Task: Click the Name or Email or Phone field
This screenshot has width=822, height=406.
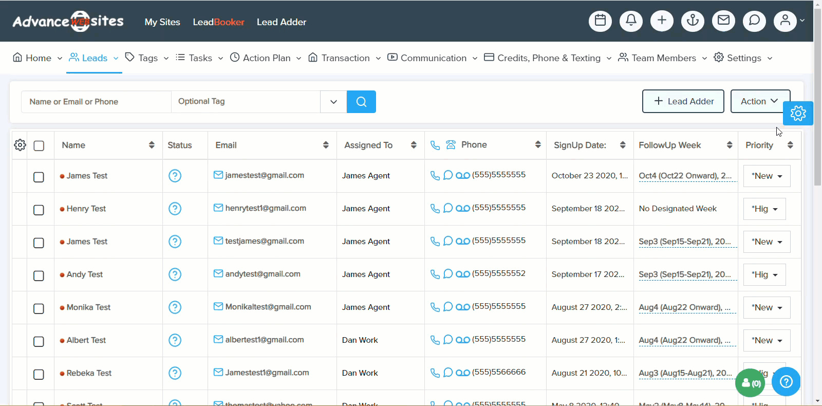Action: tap(96, 102)
